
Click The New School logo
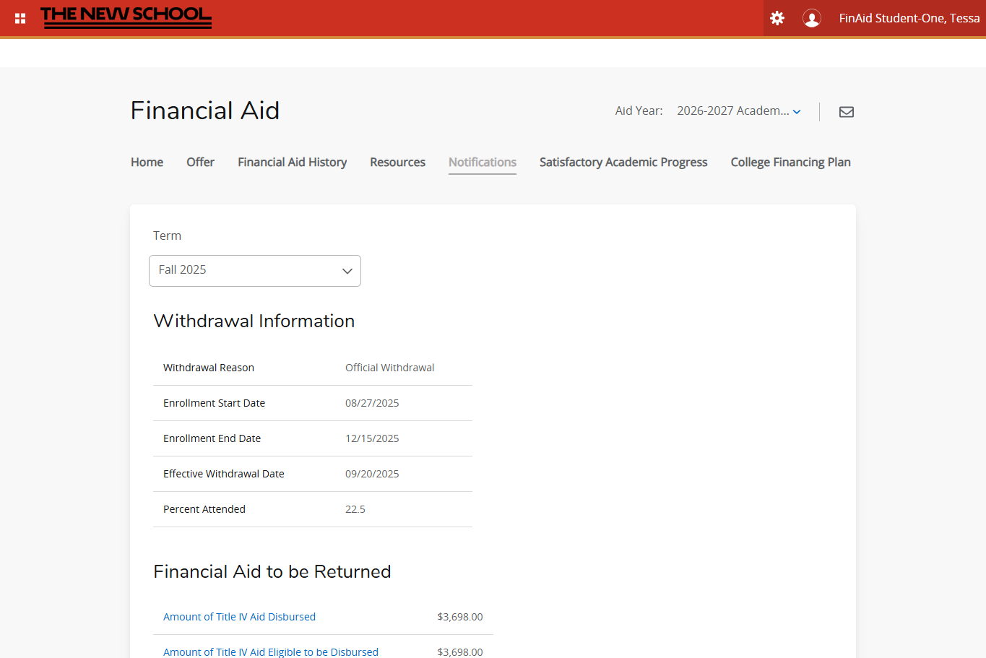(126, 17)
